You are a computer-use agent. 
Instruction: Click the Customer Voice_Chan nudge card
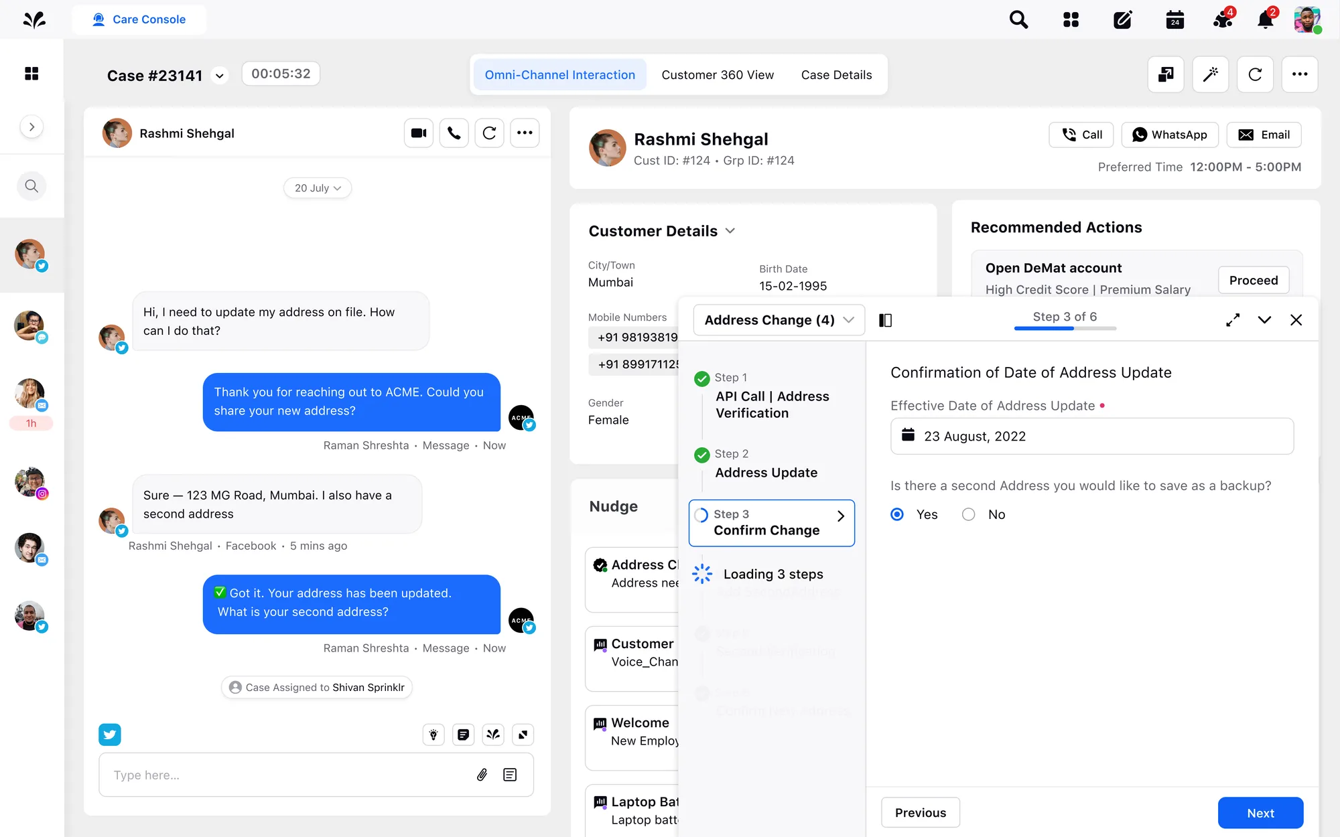pos(632,659)
